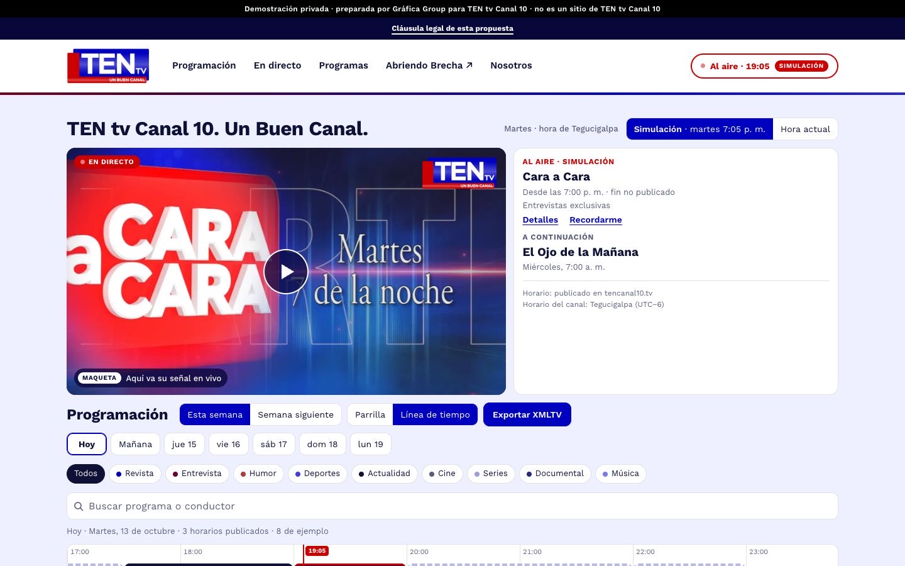Open Abriendo Brecha external link
The width and height of the screenshot is (905, 566).
[x=429, y=65]
